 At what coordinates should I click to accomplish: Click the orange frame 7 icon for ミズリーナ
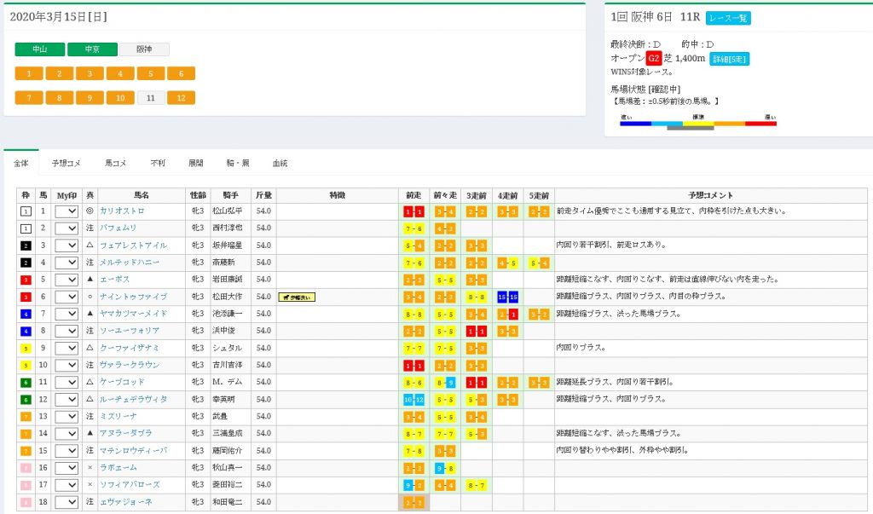click(x=26, y=417)
